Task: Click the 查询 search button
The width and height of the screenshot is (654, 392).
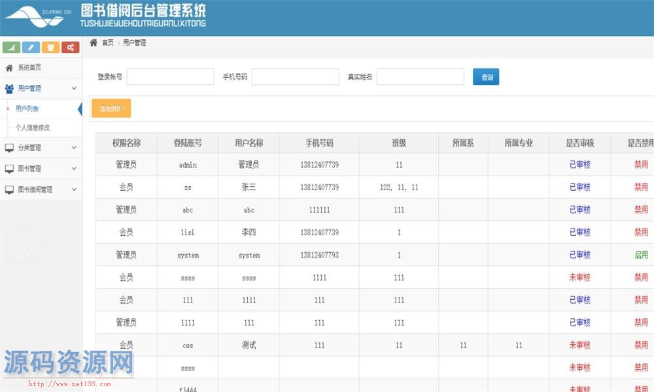Action: pyautogui.click(x=486, y=76)
